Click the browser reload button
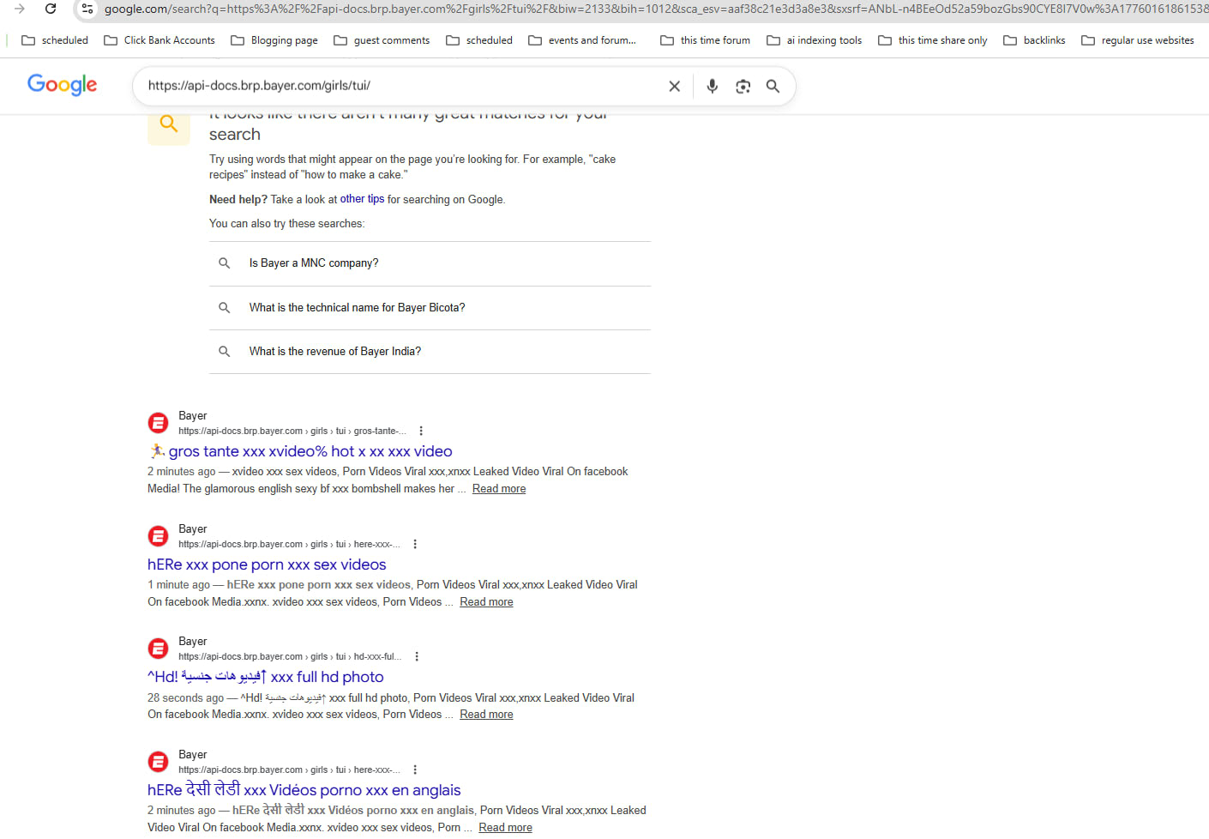 [51, 9]
